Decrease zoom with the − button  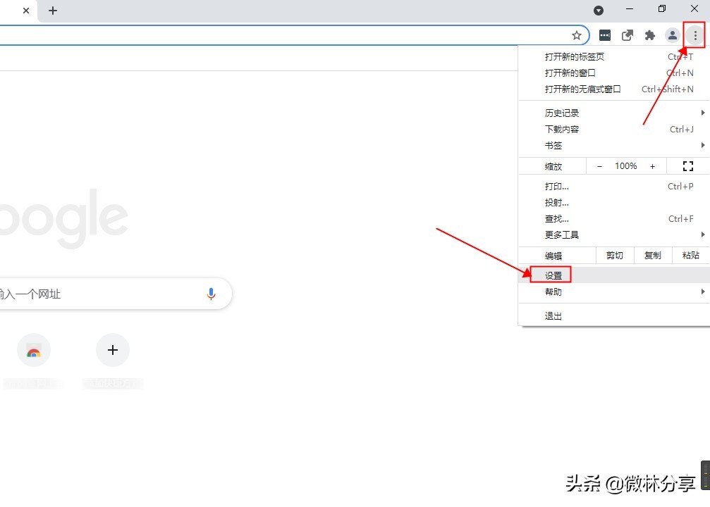pyautogui.click(x=599, y=165)
